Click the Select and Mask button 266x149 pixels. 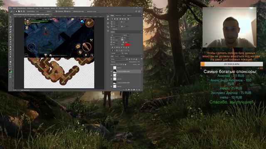(91, 11)
